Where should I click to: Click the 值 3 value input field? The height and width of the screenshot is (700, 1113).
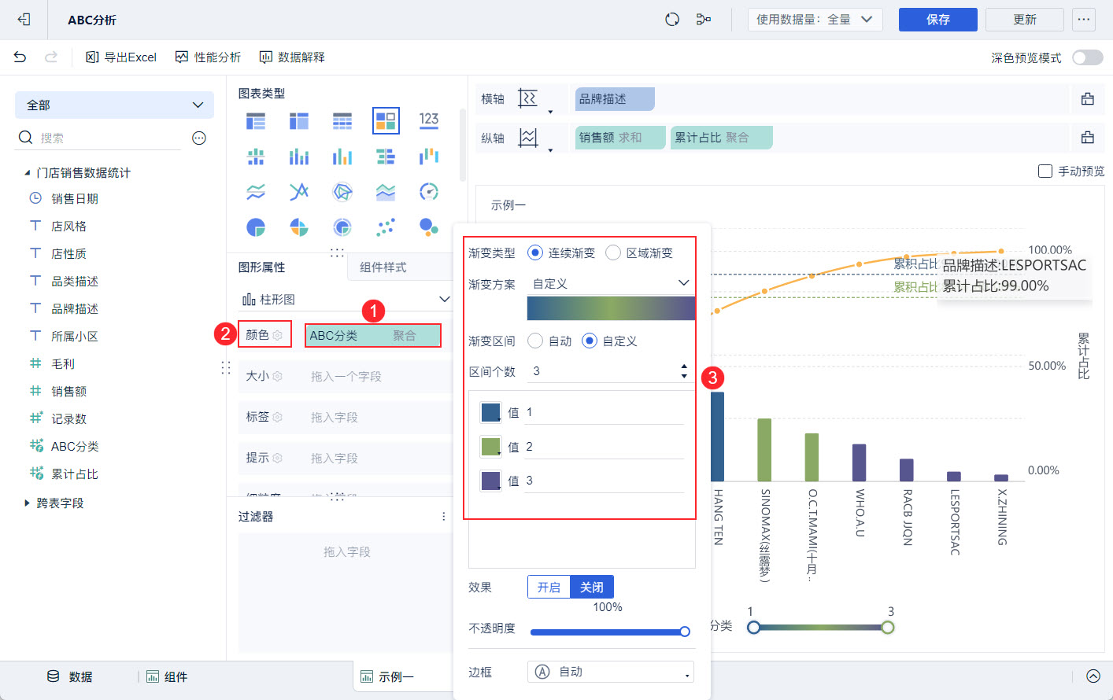(x=604, y=481)
